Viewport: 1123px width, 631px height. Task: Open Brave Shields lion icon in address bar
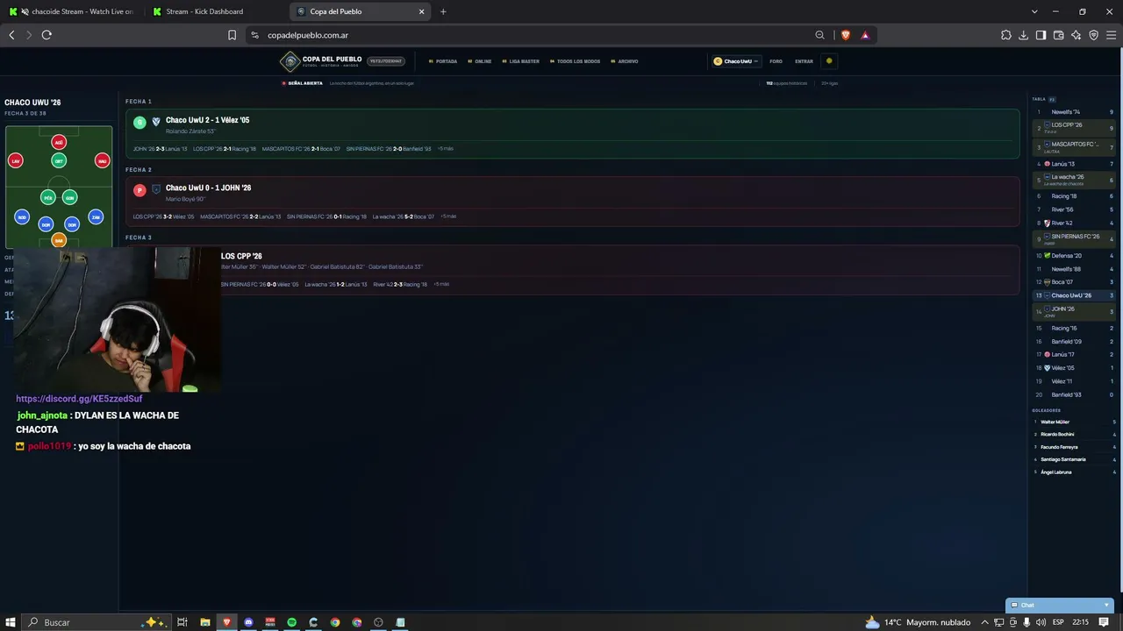click(x=846, y=35)
